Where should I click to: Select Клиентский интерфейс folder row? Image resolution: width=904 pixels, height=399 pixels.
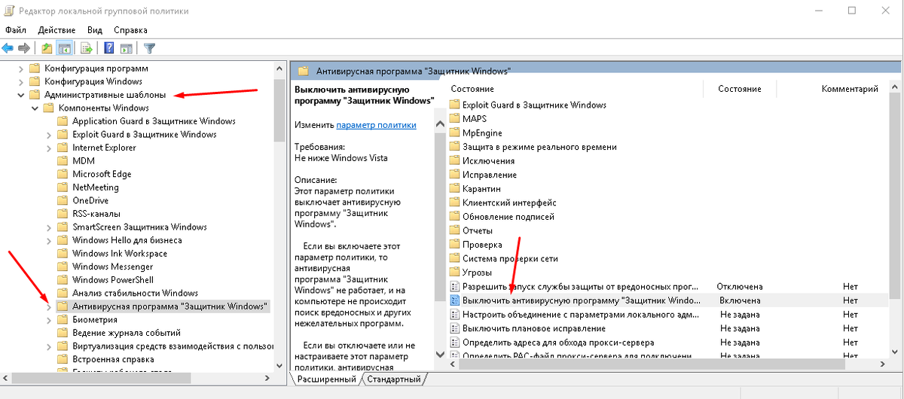[509, 203]
